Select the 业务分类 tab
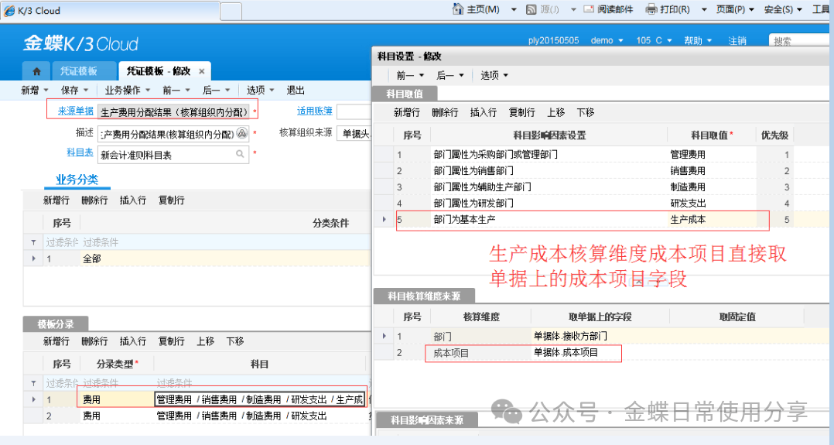 (77, 180)
